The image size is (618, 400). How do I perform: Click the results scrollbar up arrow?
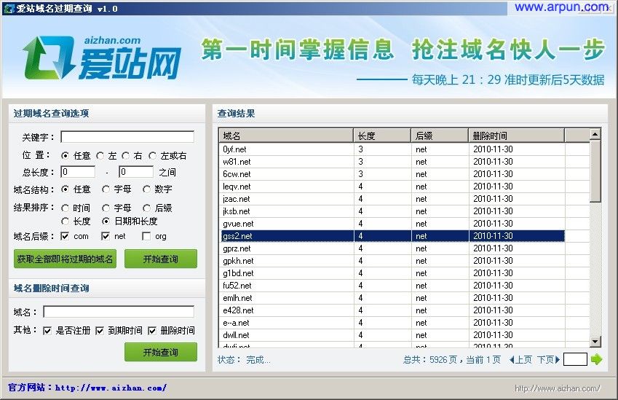(595, 135)
